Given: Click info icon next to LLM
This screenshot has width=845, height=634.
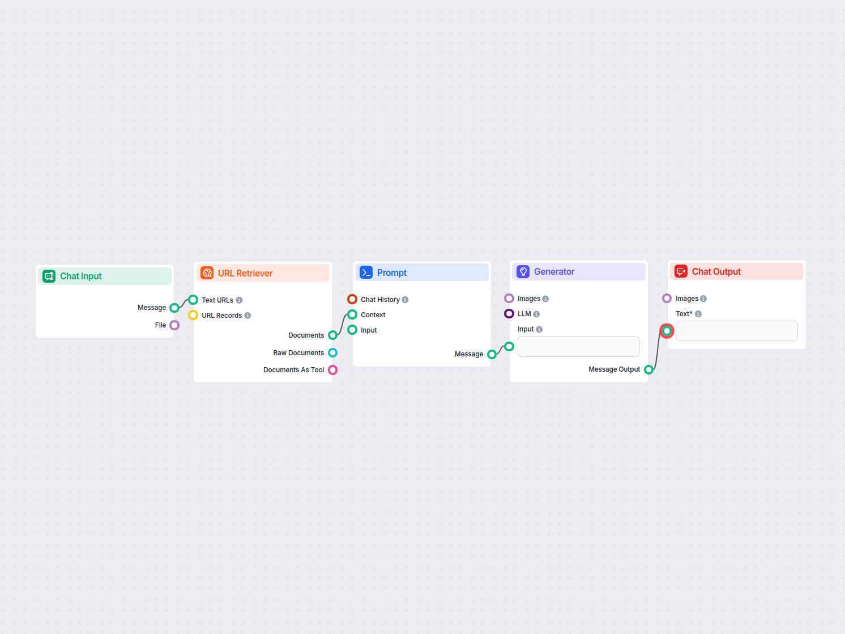Looking at the screenshot, I should [536, 314].
